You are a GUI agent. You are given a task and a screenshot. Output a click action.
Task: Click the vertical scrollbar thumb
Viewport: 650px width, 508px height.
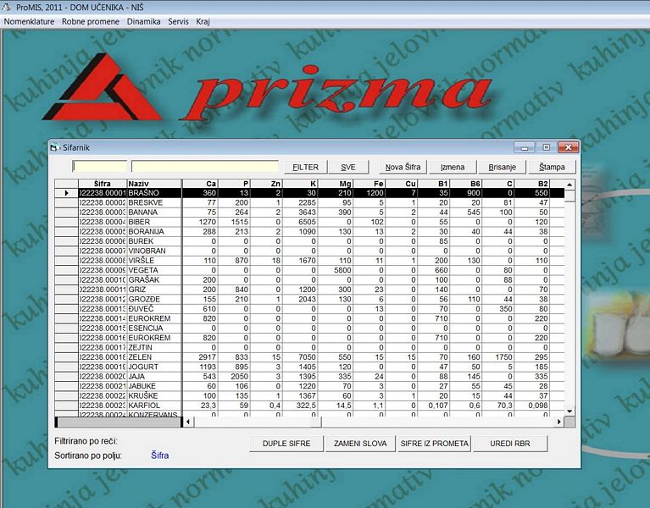pos(569,196)
